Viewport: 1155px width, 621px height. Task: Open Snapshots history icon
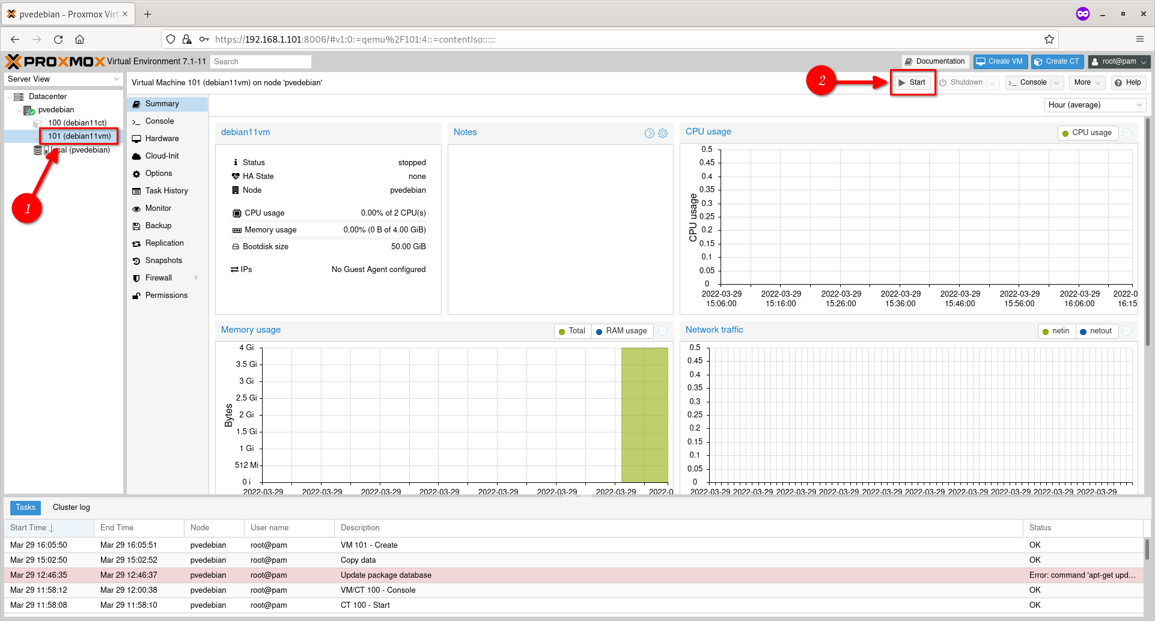point(136,261)
